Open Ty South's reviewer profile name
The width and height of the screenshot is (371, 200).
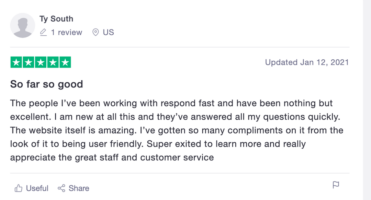click(56, 19)
